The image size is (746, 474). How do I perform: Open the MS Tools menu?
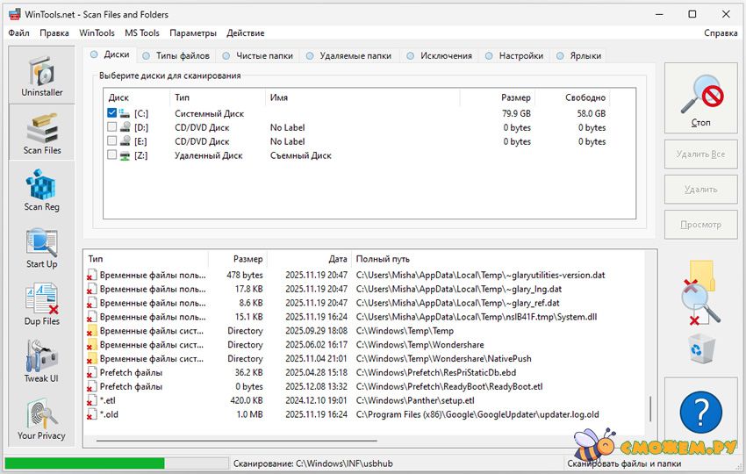coord(142,32)
